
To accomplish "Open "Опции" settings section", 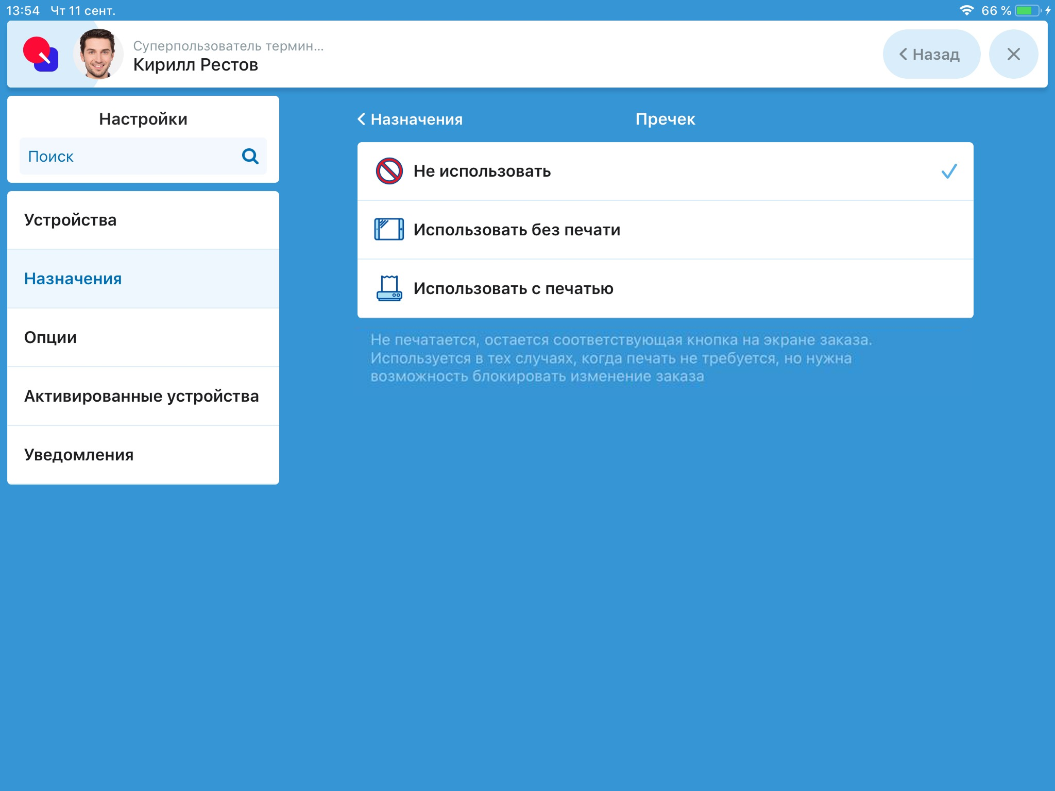I will click(x=143, y=338).
